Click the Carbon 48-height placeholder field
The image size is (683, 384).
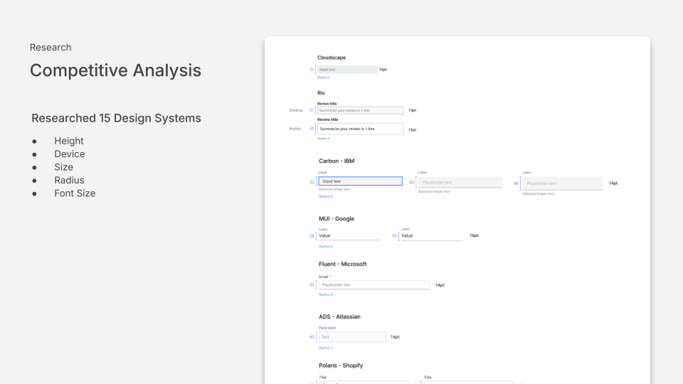pos(562,183)
